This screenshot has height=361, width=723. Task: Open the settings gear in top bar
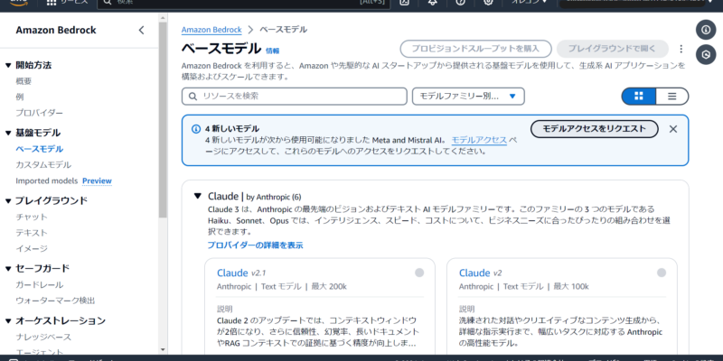tap(489, 3)
